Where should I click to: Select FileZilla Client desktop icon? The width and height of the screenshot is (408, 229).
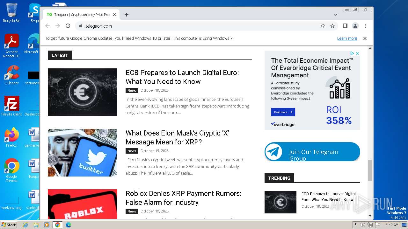(x=11, y=106)
